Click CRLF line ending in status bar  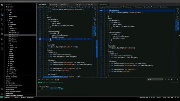pos(168,97)
